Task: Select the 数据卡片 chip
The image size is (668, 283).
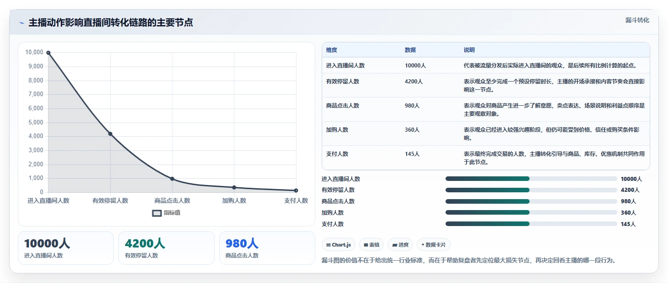Action: click(x=433, y=245)
